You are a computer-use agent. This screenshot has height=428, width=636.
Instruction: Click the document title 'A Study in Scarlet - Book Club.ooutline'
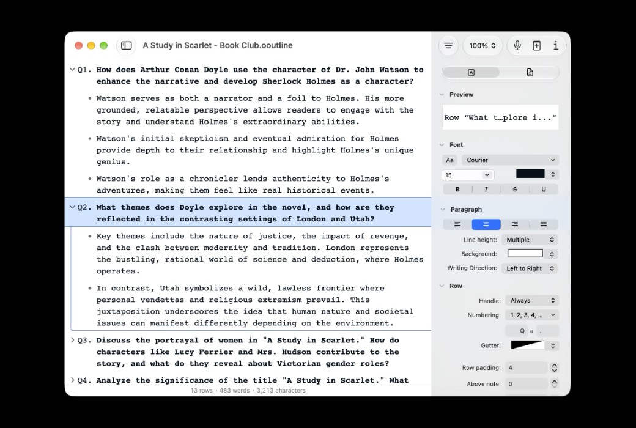[218, 45]
